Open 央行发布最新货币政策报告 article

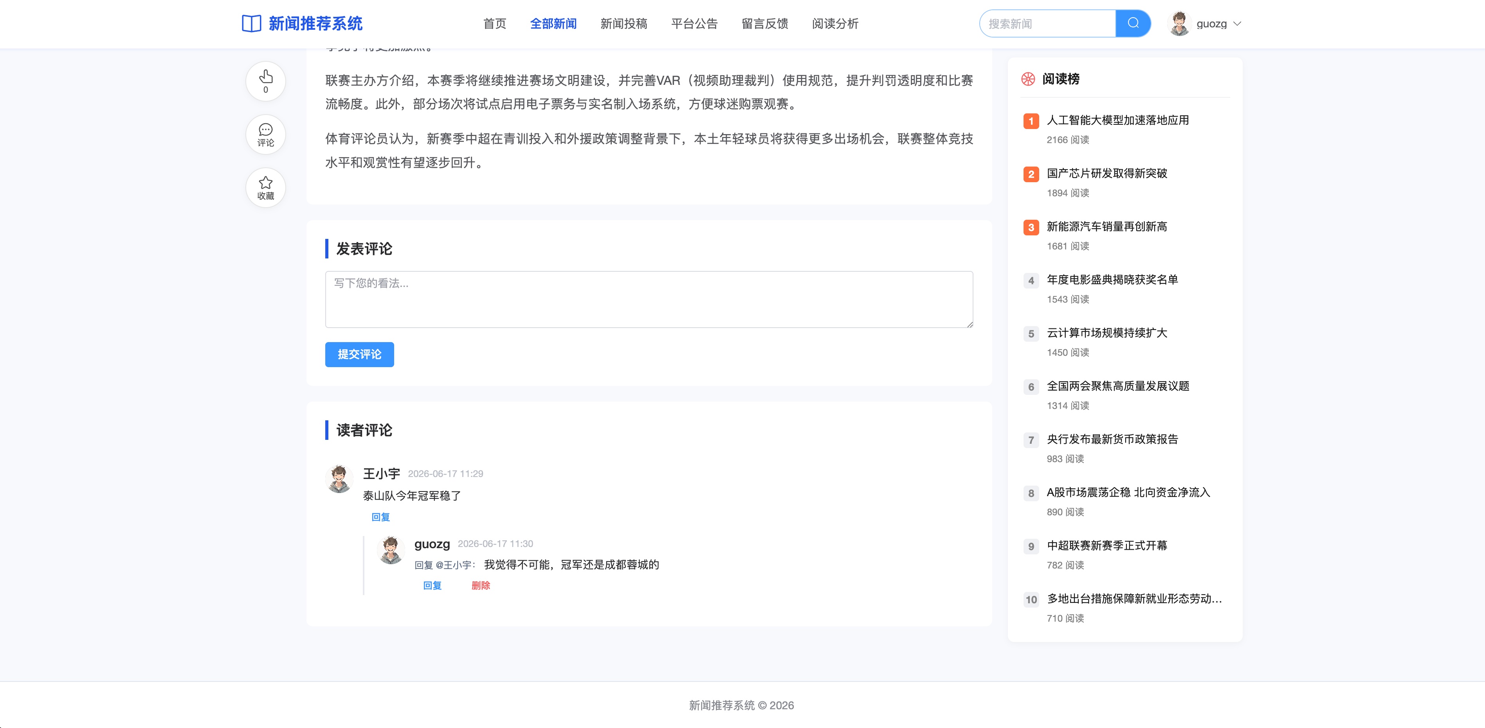[x=1112, y=439]
